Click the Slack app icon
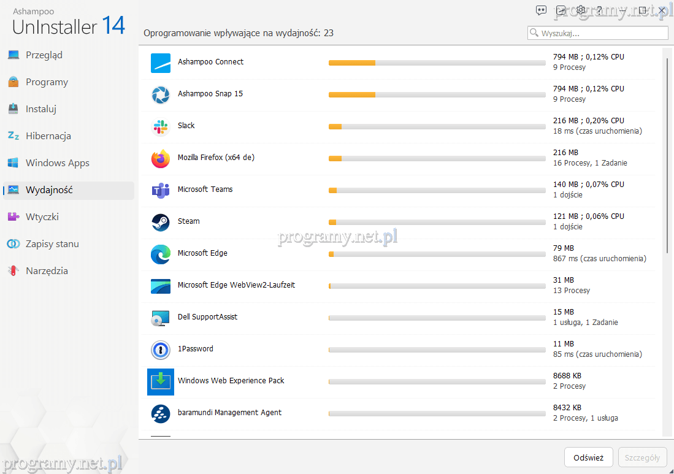The width and height of the screenshot is (674, 474). (x=161, y=126)
